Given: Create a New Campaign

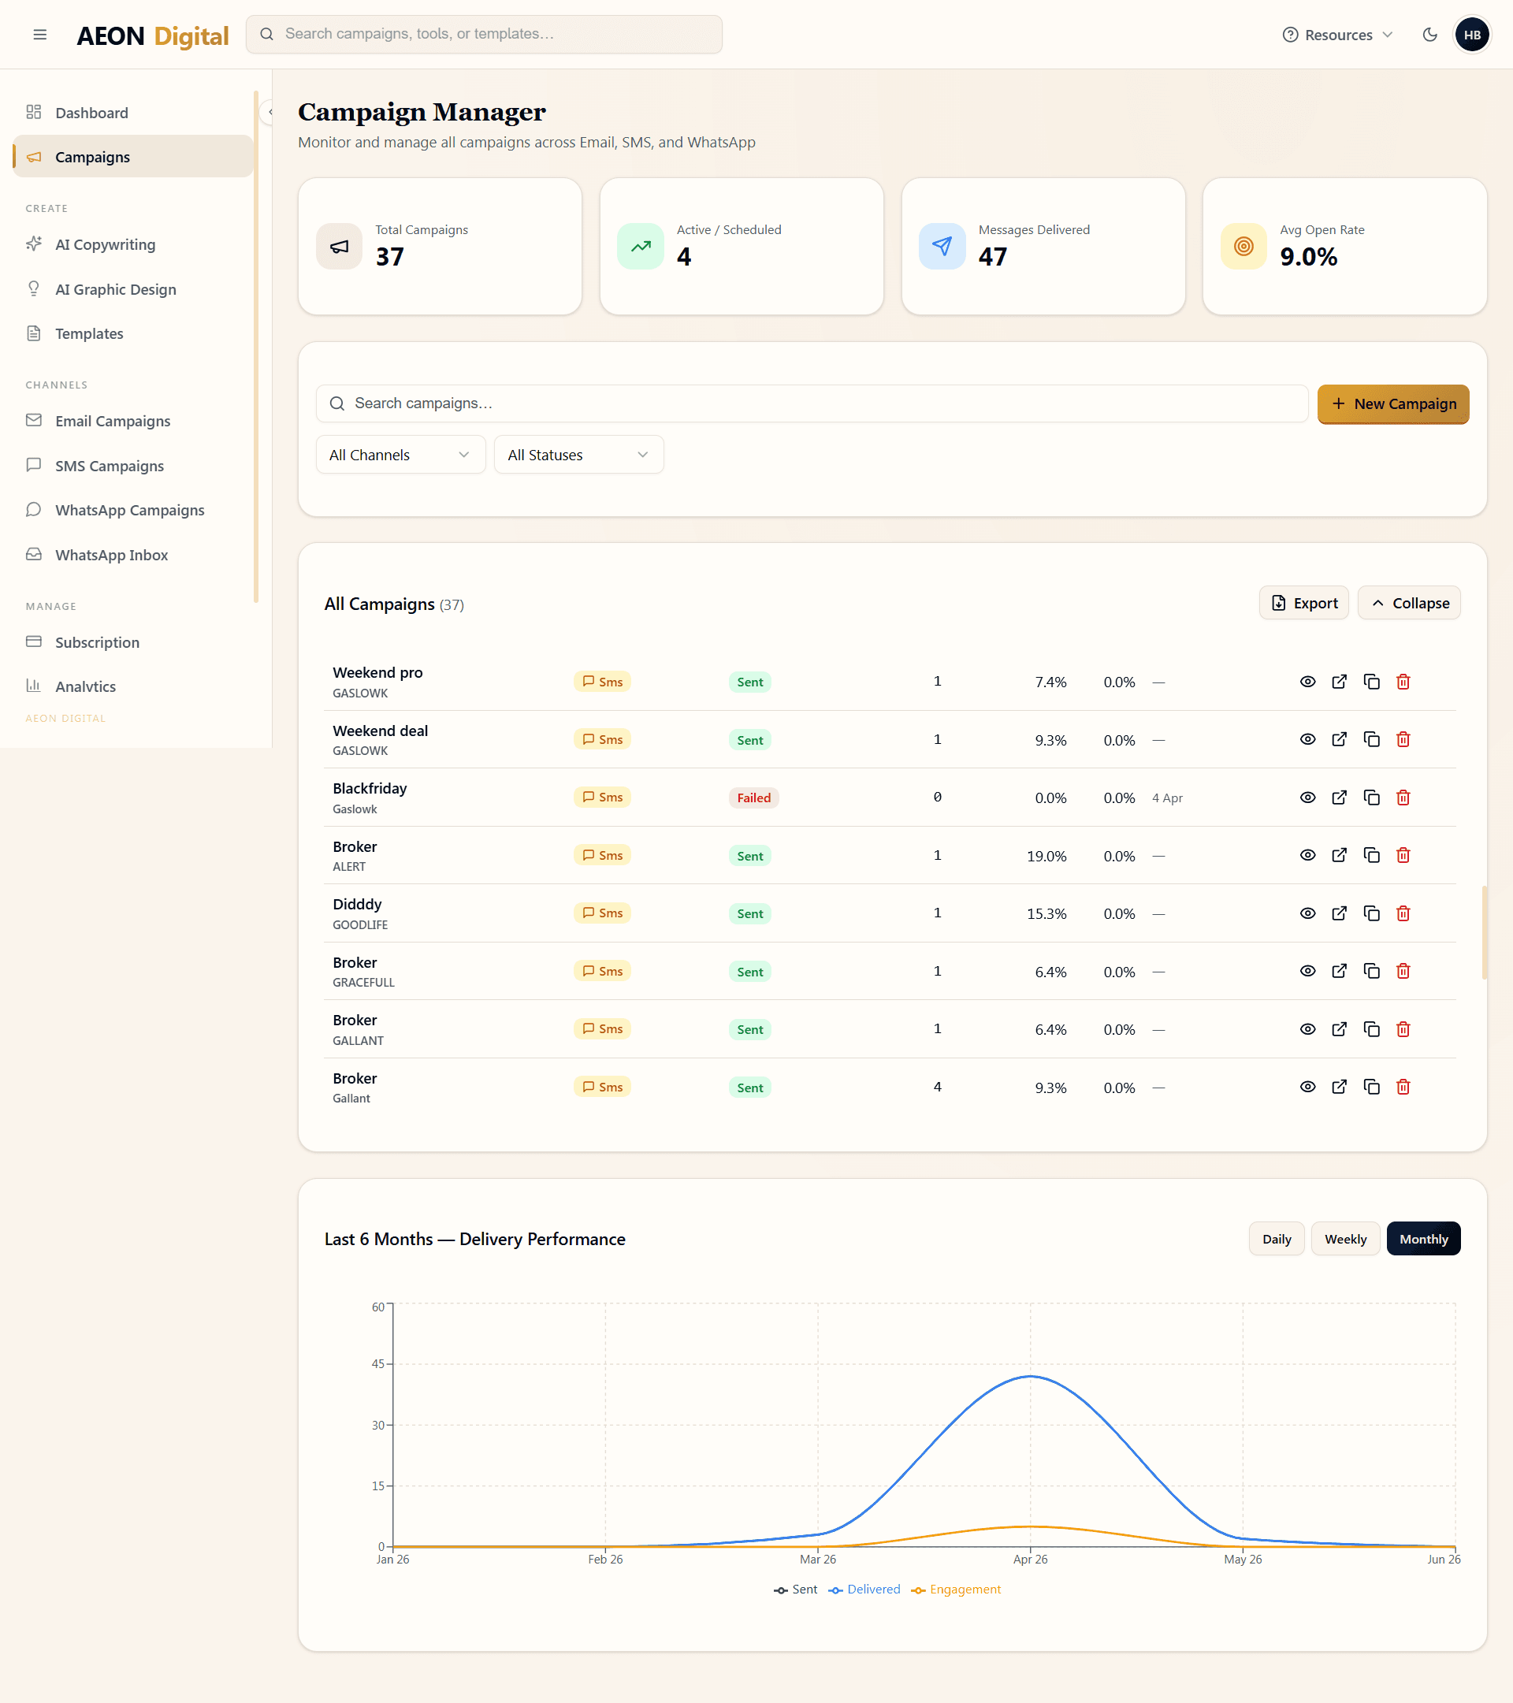Looking at the screenshot, I should tap(1393, 404).
